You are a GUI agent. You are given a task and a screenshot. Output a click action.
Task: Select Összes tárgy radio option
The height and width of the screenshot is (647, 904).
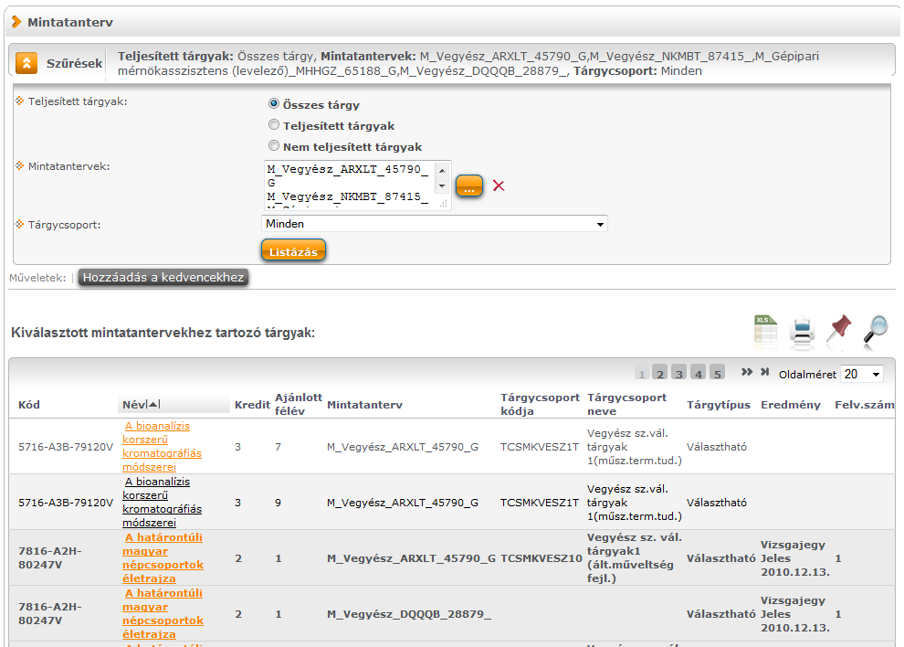274,104
